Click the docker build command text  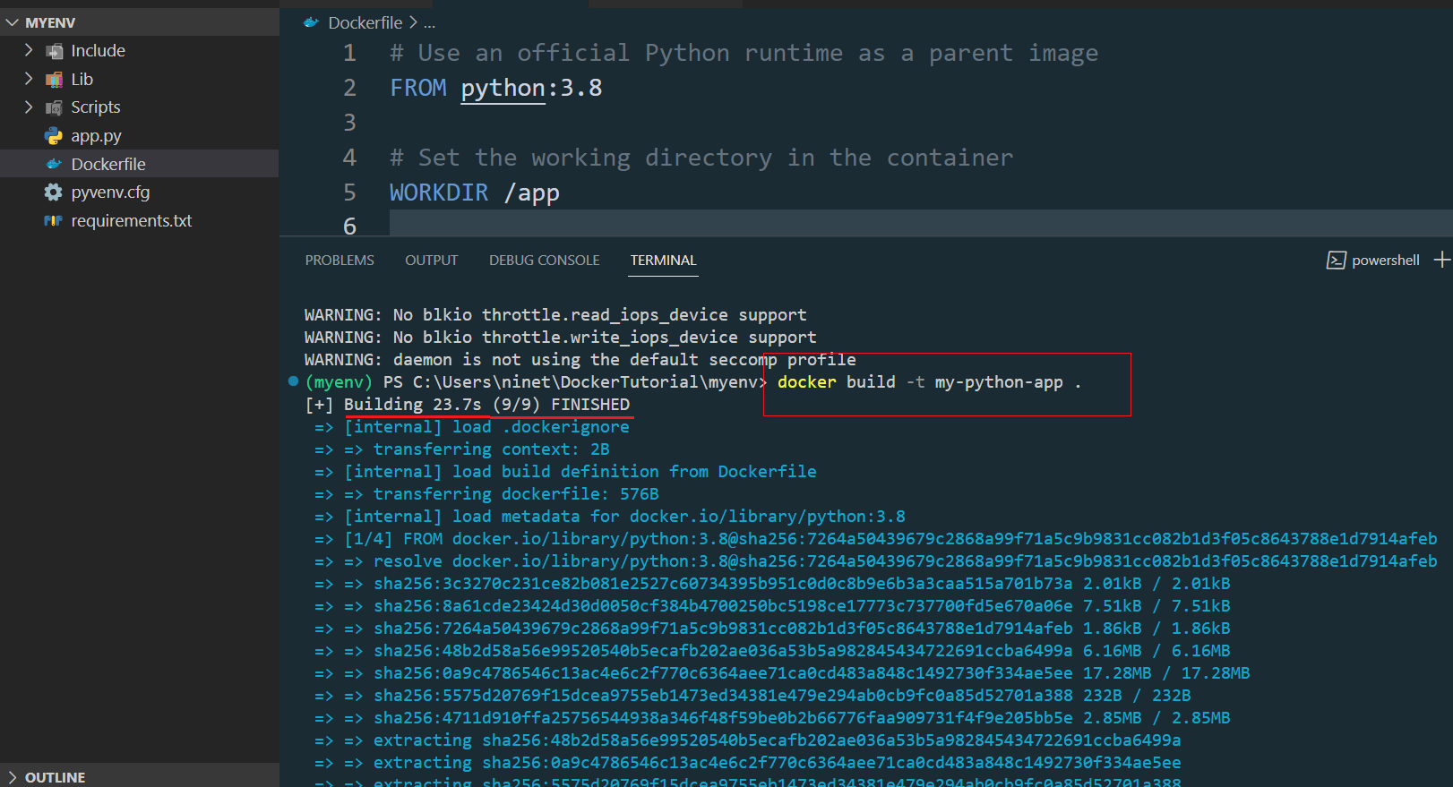[x=929, y=382]
